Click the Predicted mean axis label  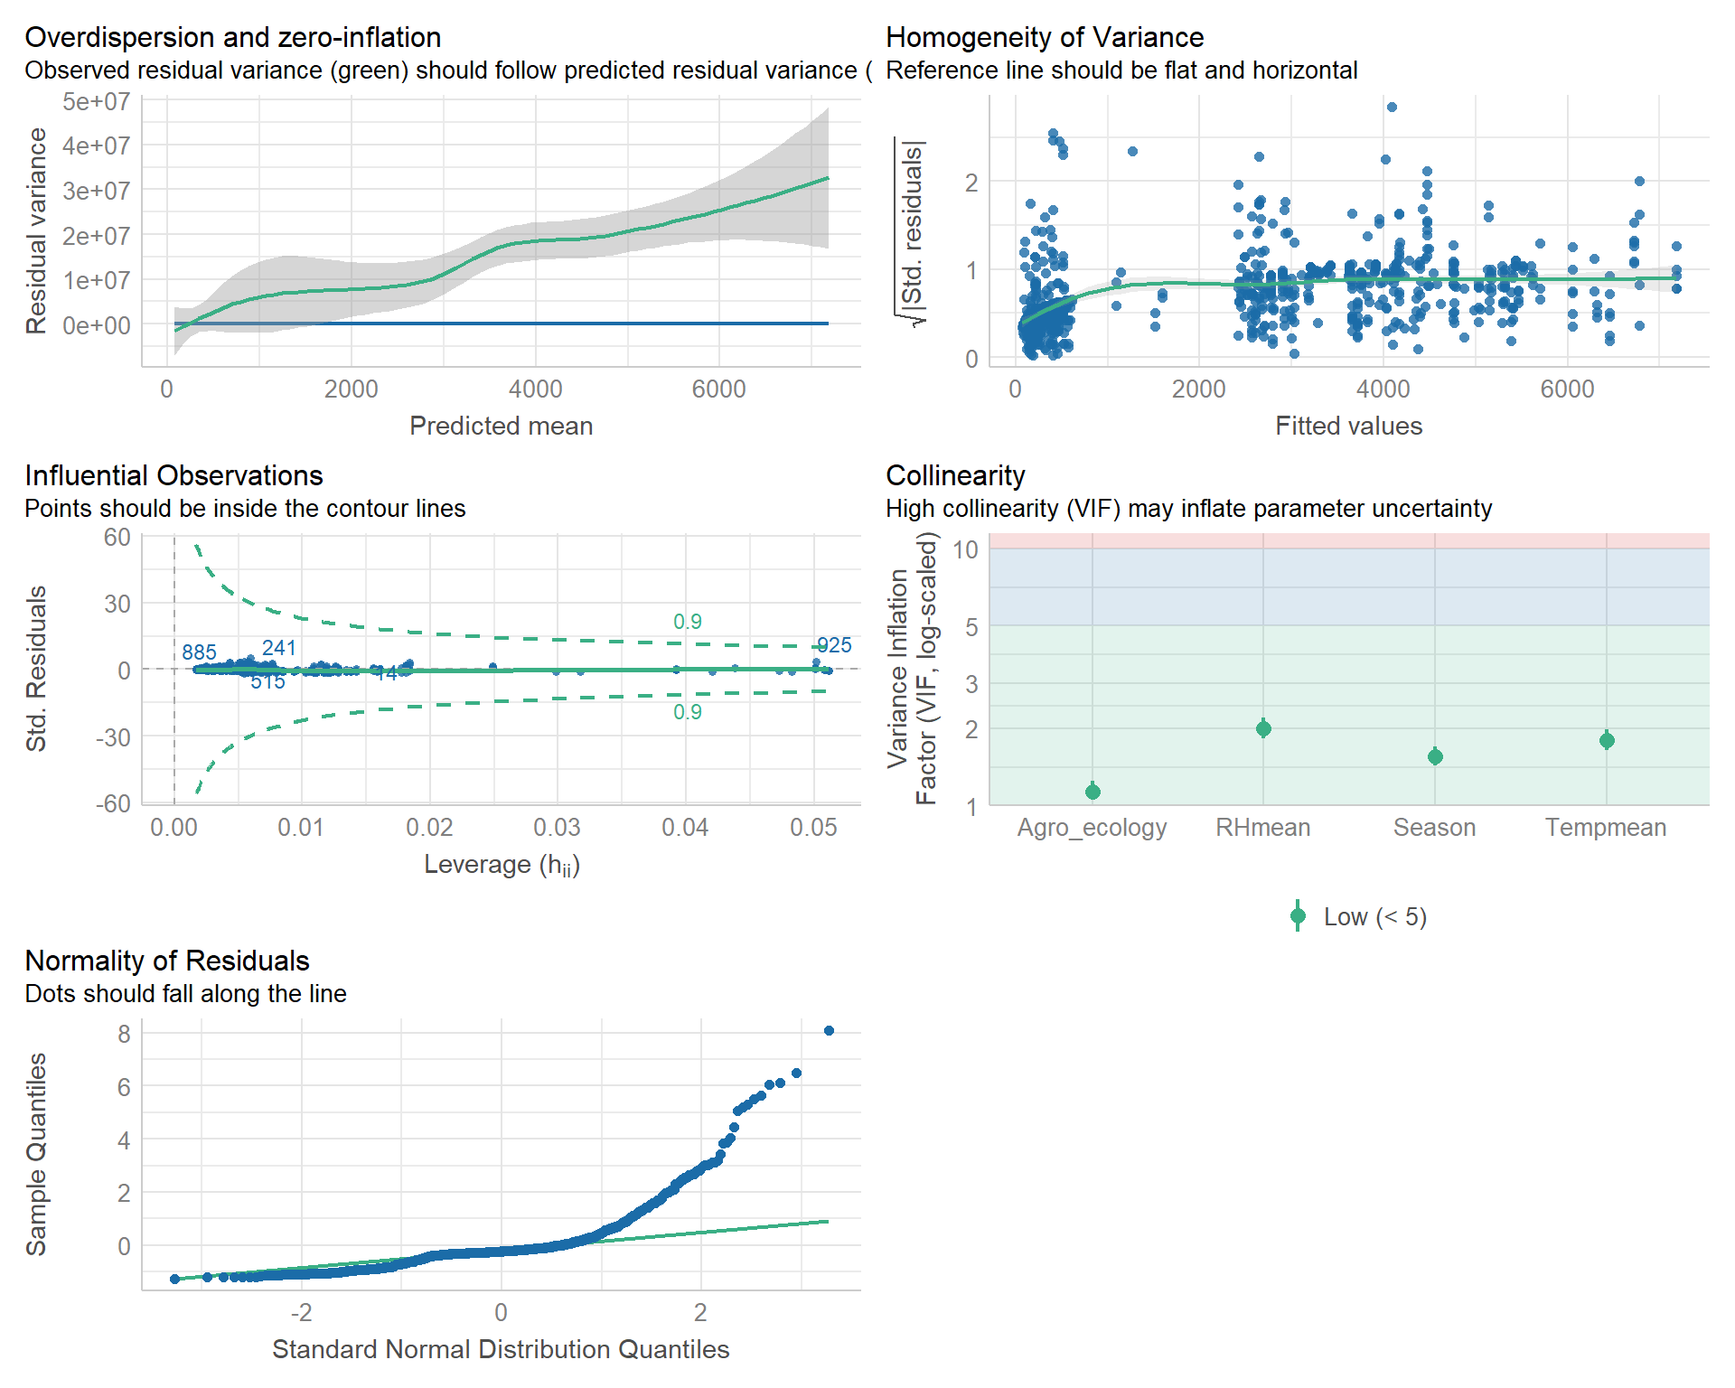click(x=501, y=426)
